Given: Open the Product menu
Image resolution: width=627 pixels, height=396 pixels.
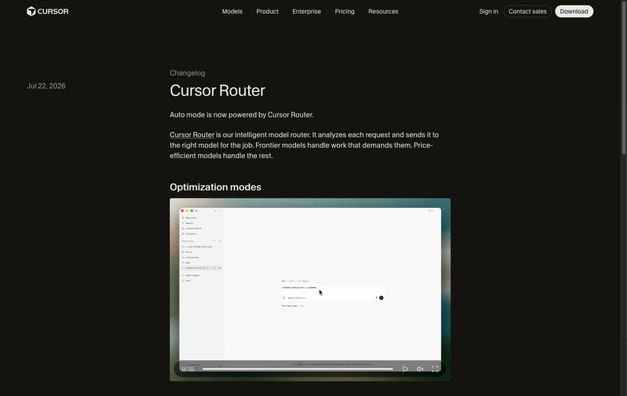Looking at the screenshot, I should click(x=267, y=11).
